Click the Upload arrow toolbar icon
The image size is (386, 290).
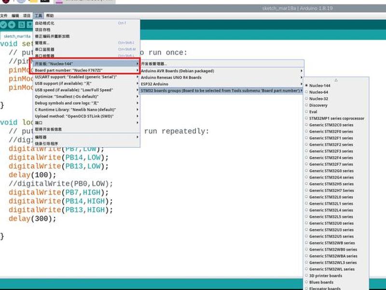[12, 25]
